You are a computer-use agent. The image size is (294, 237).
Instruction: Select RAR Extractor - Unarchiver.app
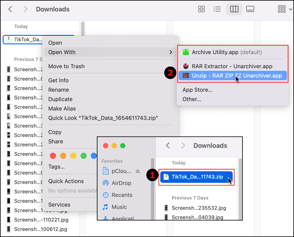232,66
